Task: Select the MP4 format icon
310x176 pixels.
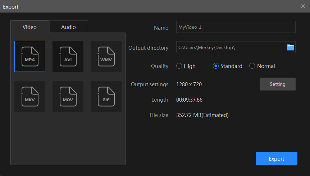Action: (30, 56)
